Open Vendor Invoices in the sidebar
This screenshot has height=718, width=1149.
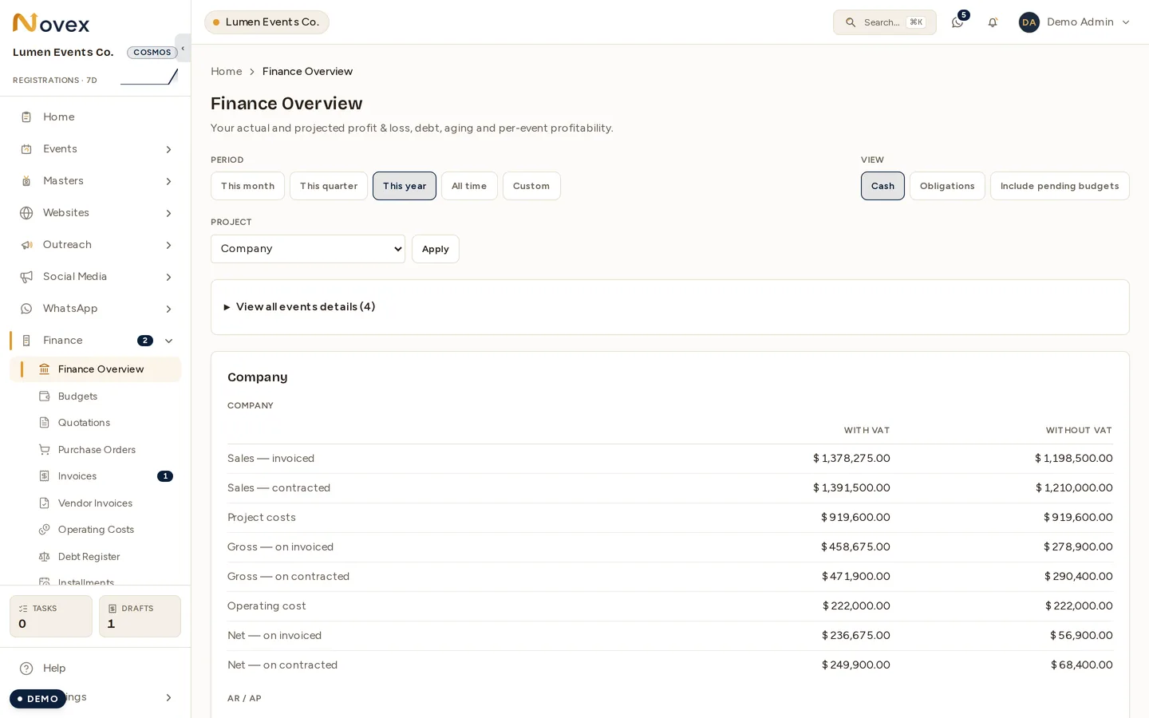(96, 503)
